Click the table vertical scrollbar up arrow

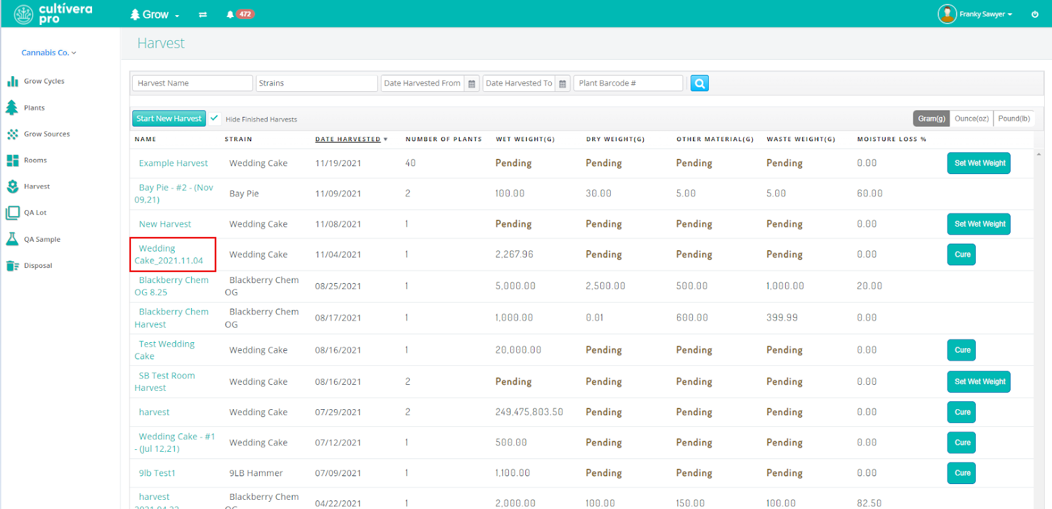click(x=1039, y=154)
